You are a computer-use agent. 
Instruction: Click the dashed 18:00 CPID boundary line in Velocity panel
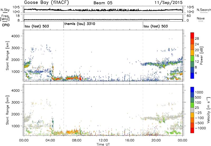[143, 110]
